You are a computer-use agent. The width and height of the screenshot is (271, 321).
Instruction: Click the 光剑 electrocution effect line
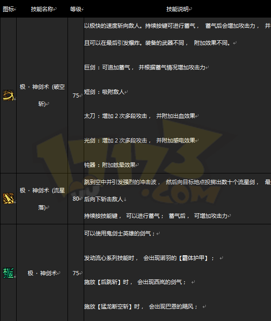tap(140, 141)
